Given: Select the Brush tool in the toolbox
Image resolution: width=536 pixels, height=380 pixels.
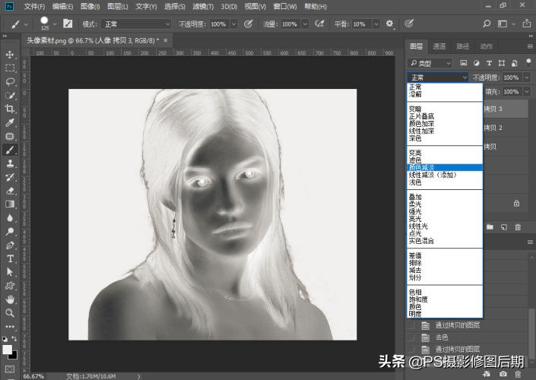Looking at the screenshot, I should (10, 150).
